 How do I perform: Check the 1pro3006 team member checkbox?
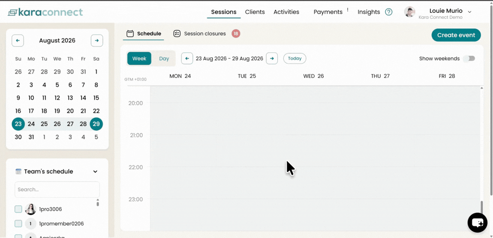click(18, 209)
